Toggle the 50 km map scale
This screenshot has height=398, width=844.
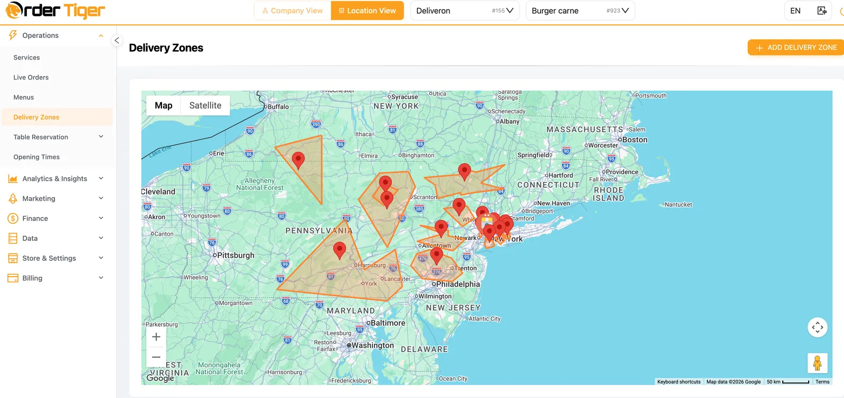click(x=788, y=382)
